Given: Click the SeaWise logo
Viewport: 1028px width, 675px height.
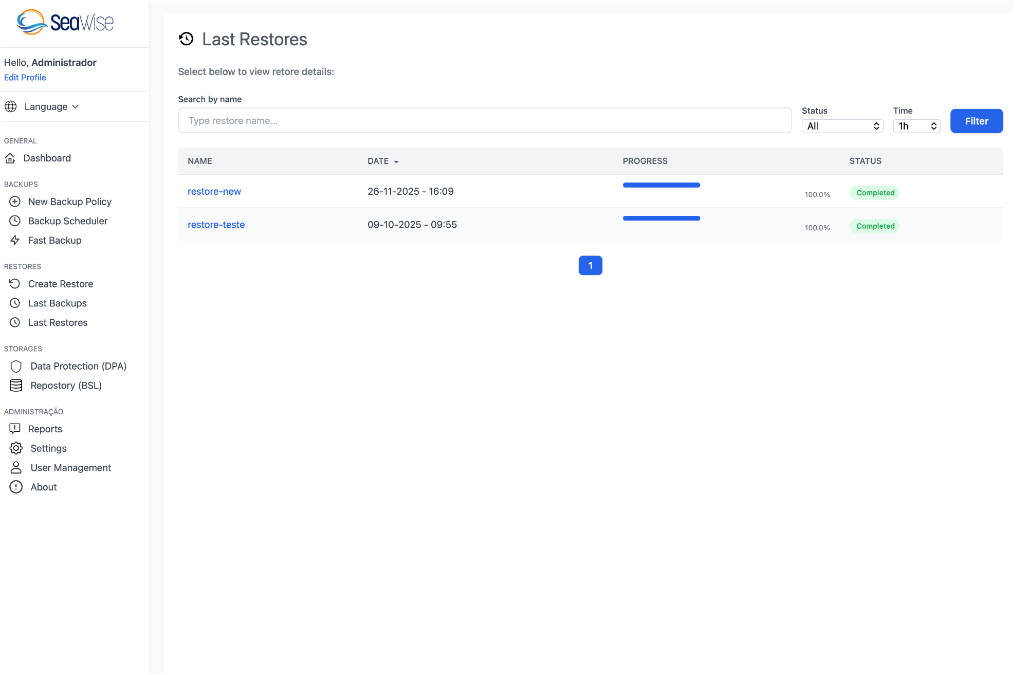Looking at the screenshot, I should pos(65,22).
